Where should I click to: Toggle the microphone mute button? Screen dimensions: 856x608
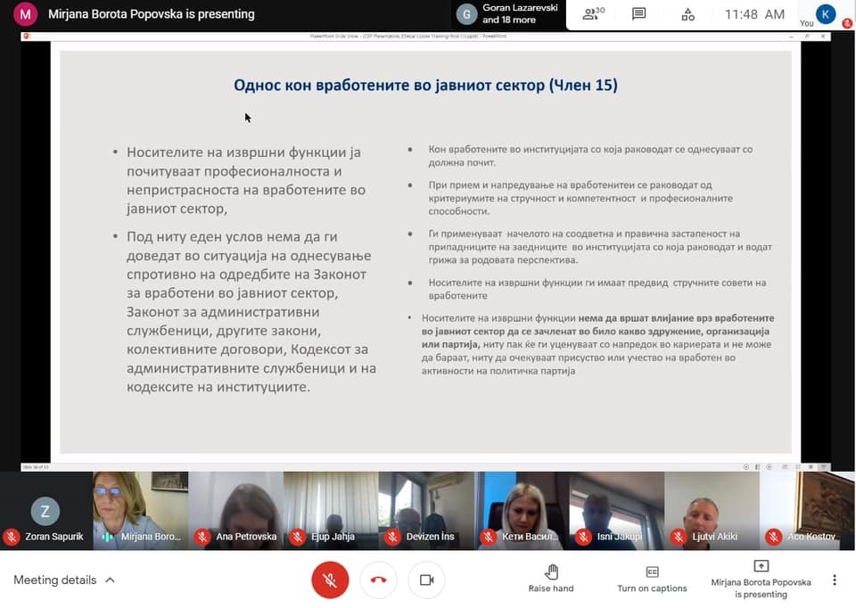(x=330, y=580)
